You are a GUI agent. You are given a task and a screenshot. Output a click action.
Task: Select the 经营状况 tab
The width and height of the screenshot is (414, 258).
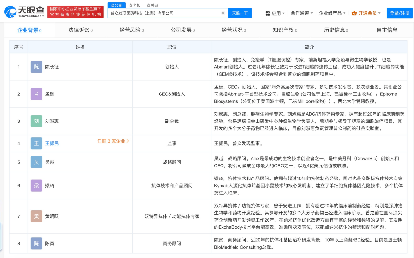[234, 30]
